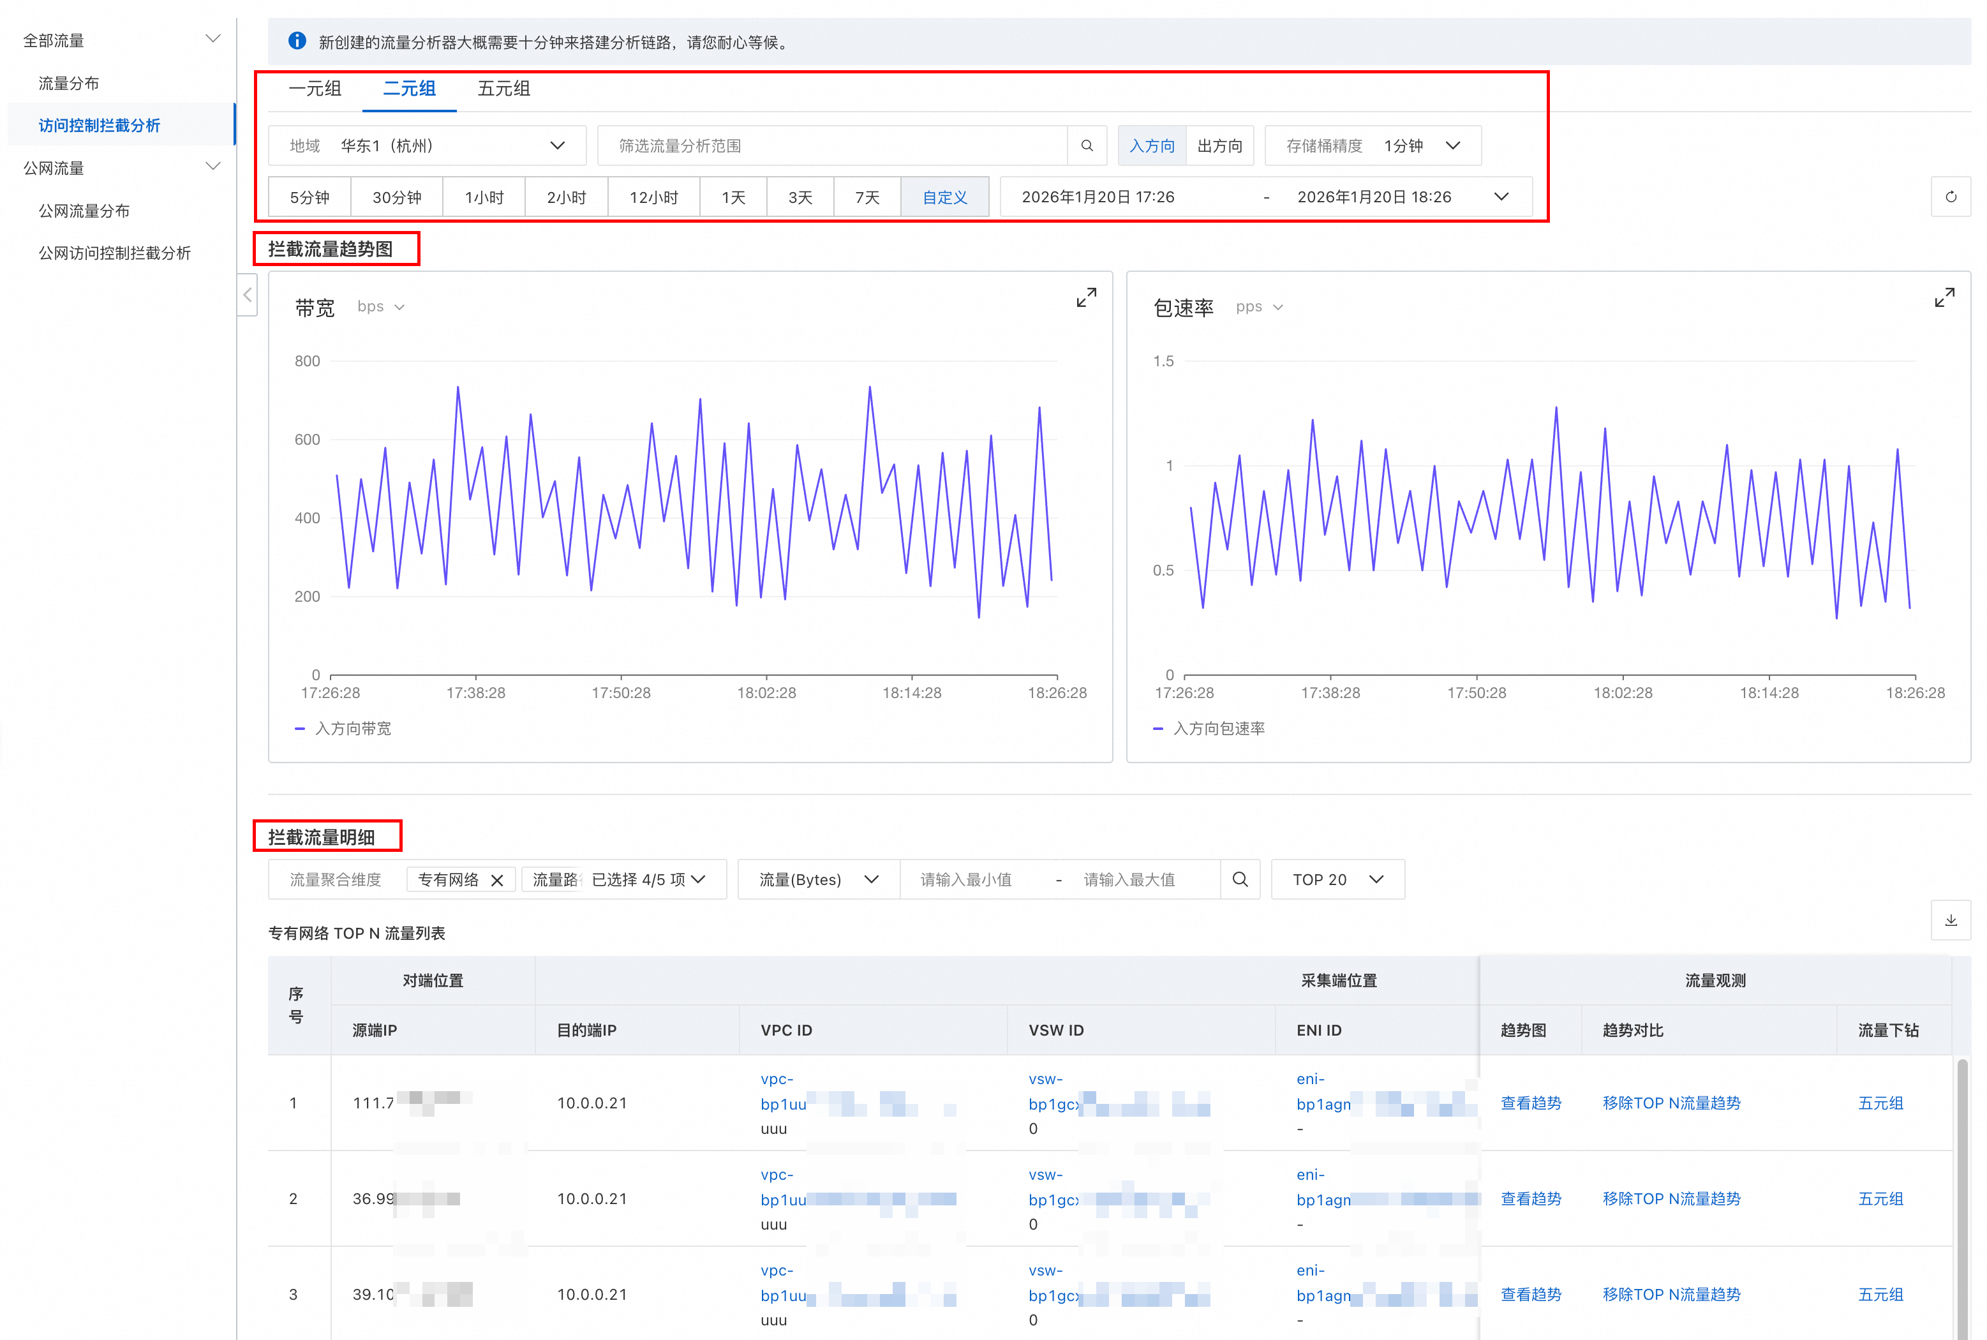Screen dimensions: 1987x1340
Task: Switch to the 五元组 tab
Action: [x=503, y=89]
